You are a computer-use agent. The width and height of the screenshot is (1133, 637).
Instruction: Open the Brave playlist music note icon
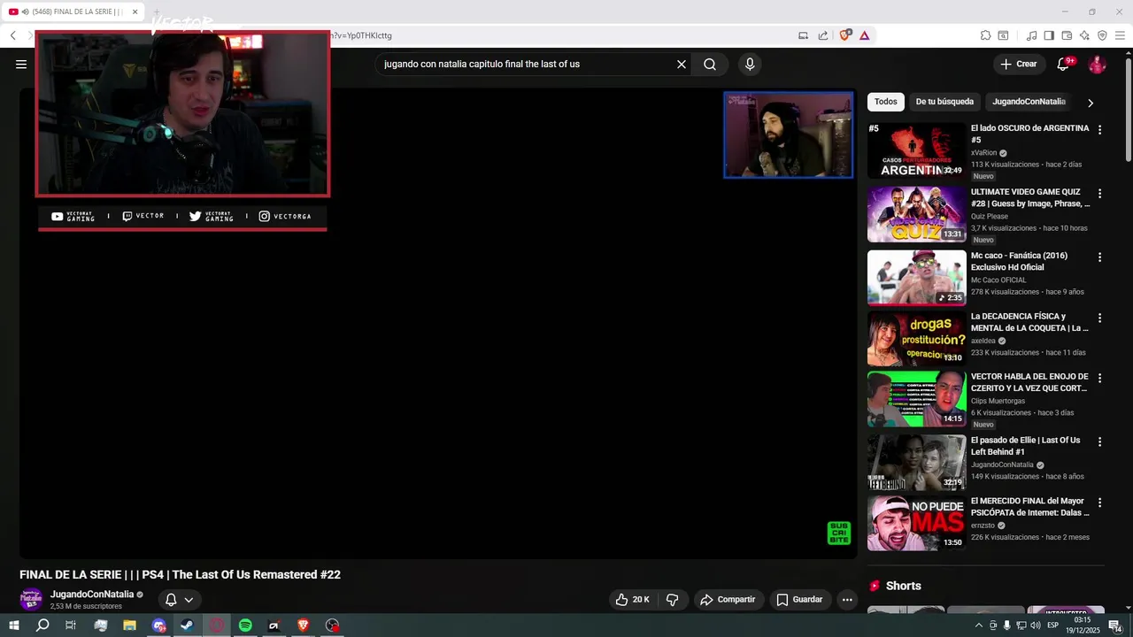[1031, 35]
